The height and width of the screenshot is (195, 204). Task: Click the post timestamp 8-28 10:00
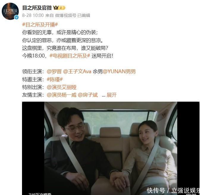(x=33, y=15)
